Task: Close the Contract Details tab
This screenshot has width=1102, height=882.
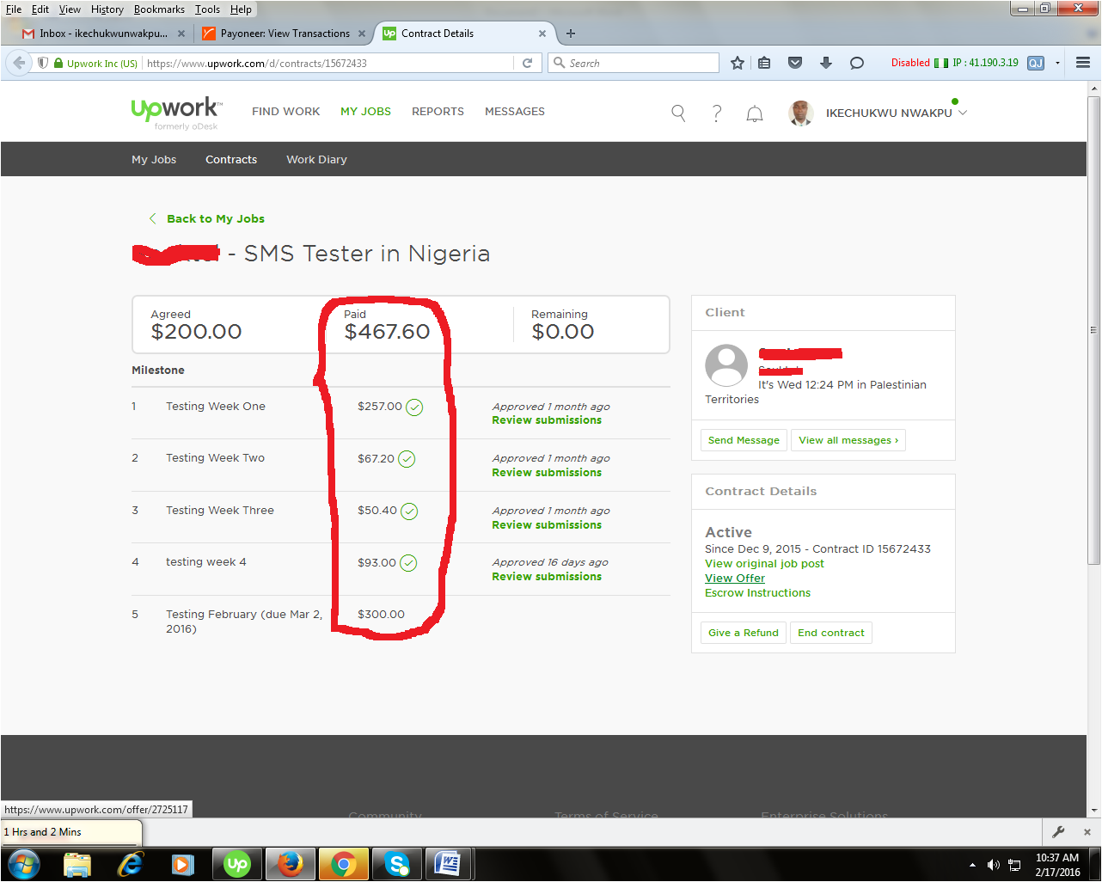Action: point(542,34)
